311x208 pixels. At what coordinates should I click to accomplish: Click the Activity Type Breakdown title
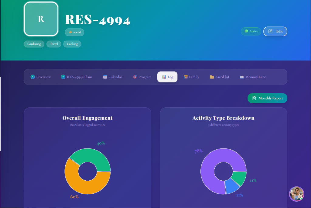pos(223,118)
